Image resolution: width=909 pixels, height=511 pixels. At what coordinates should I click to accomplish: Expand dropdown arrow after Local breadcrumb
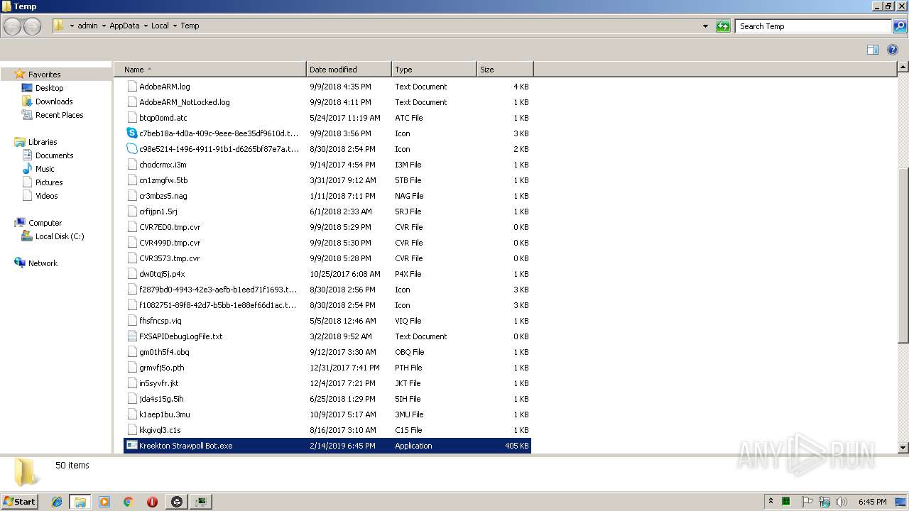175,26
